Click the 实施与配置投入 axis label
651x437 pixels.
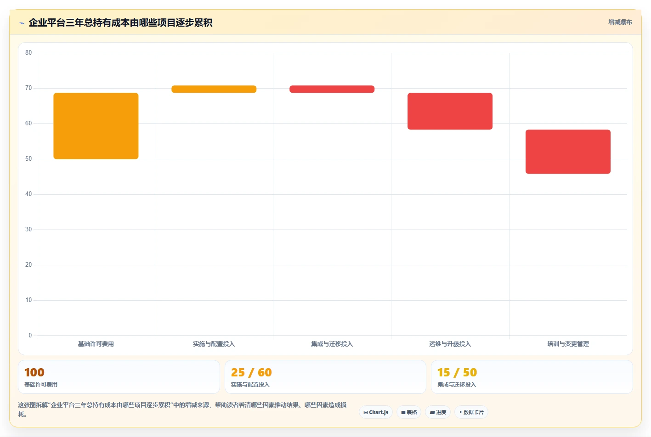214,344
